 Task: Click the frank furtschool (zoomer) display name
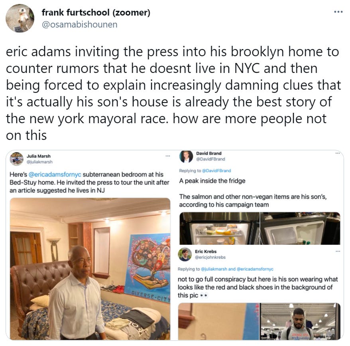click(96, 12)
